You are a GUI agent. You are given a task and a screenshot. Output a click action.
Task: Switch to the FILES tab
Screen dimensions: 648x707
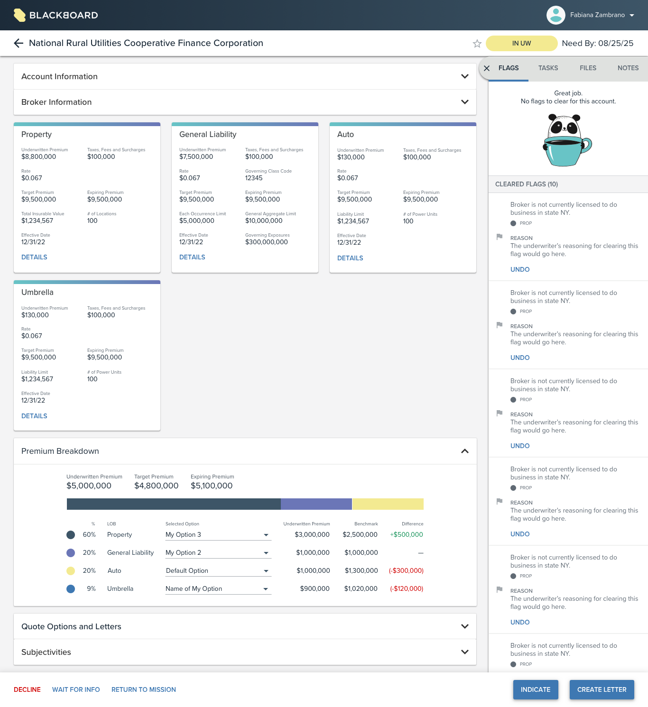click(x=588, y=68)
